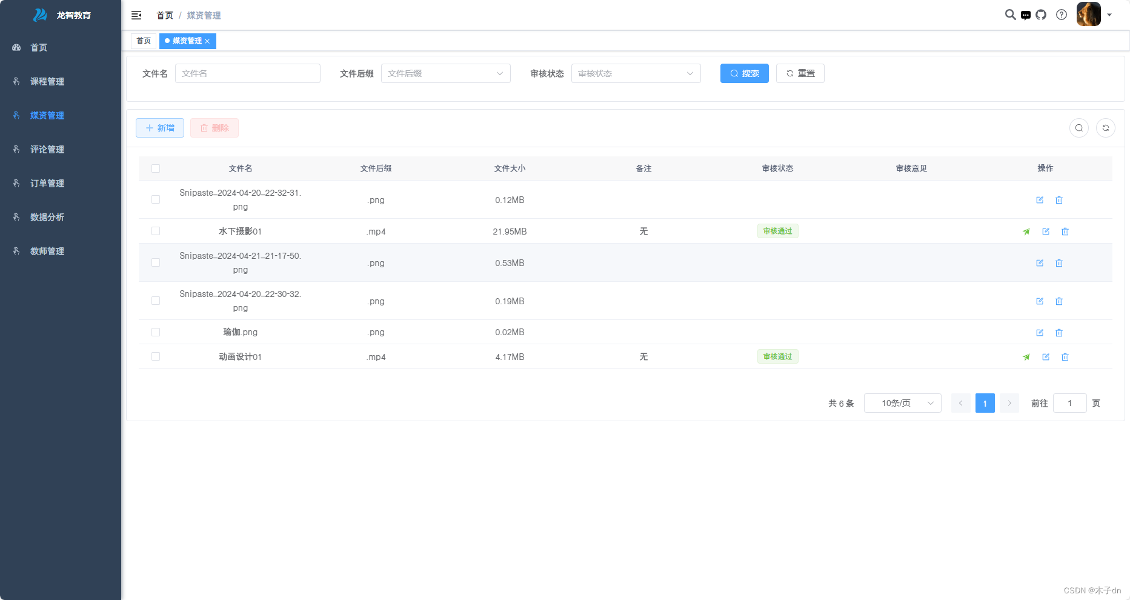Delete the Snipaste_2024-04-21_21-17-50 row
The height and width of the screenshot is (600, 1130).
[1059, 263]
